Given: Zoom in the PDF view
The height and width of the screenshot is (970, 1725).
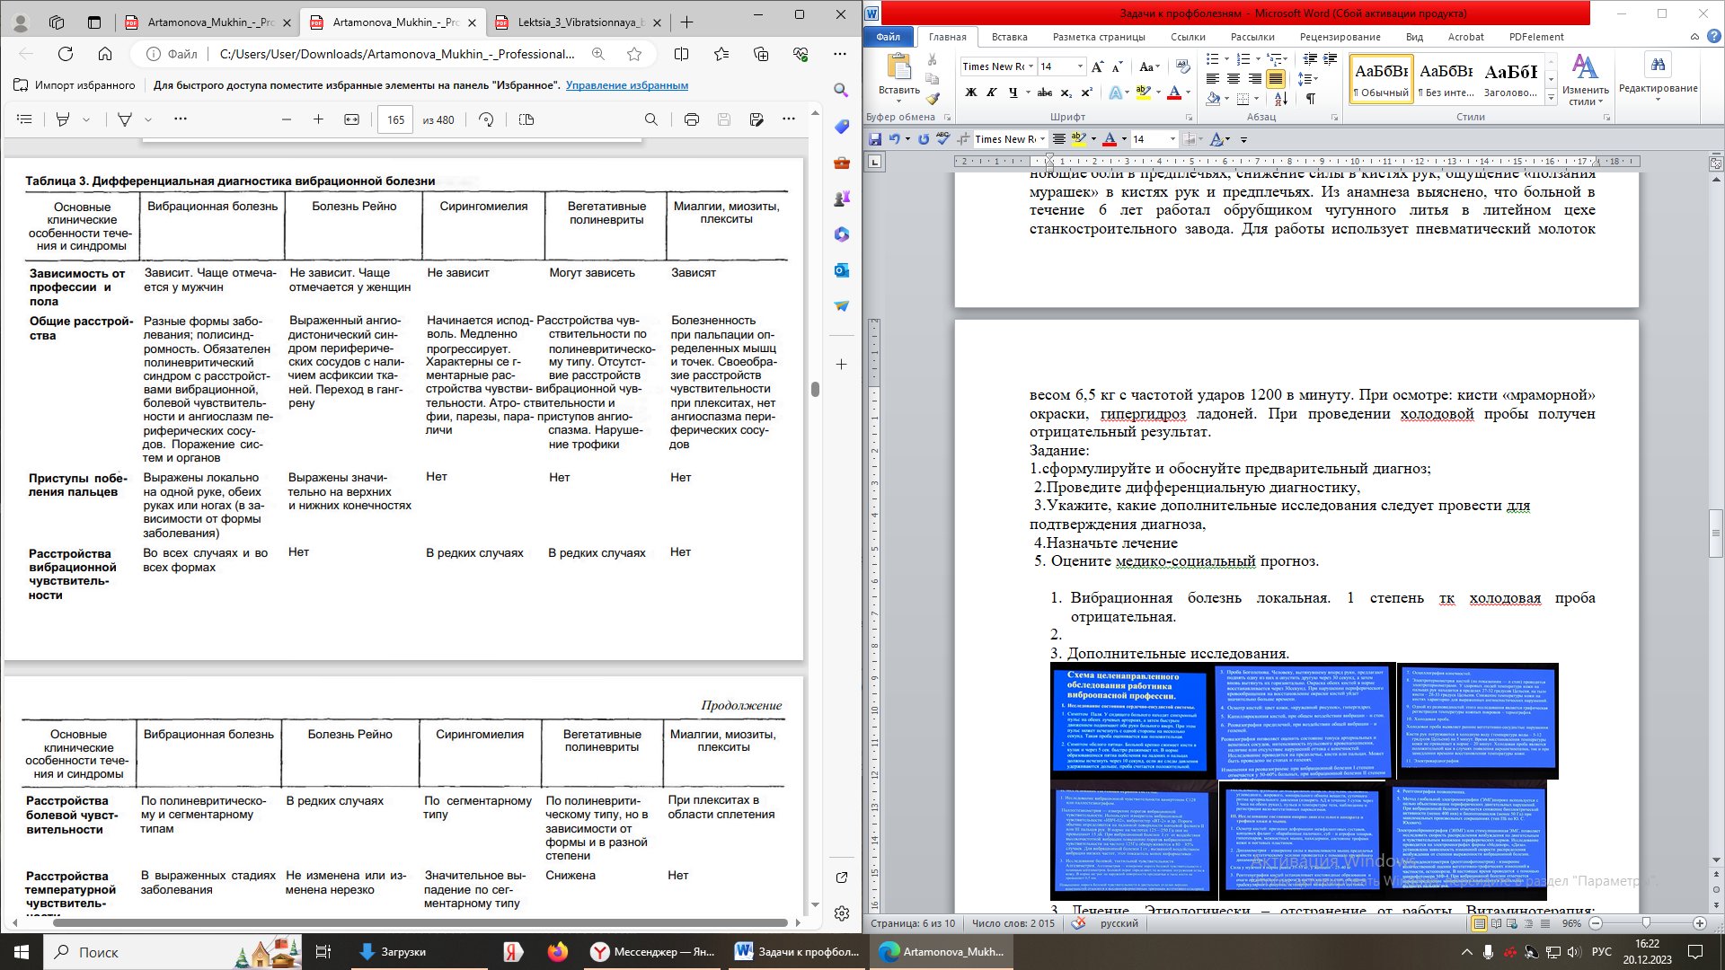Looking at the screenshot, I should (x=318, y=119).
